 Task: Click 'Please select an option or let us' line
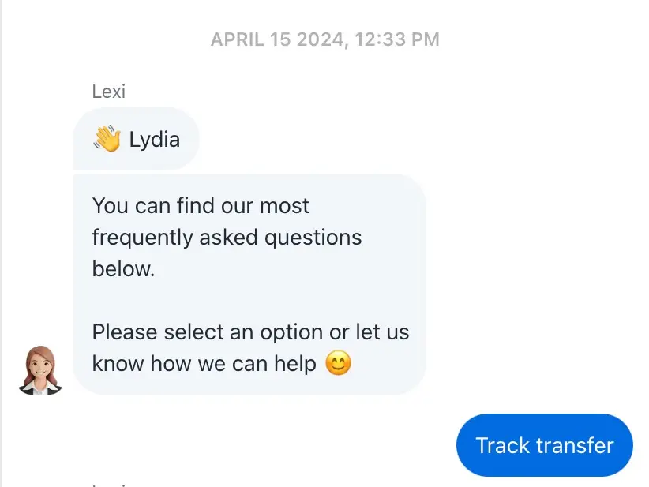point(250,332)
